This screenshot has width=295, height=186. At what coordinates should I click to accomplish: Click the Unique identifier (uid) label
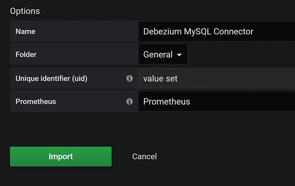pyautogui.click(x=51, y=78)
